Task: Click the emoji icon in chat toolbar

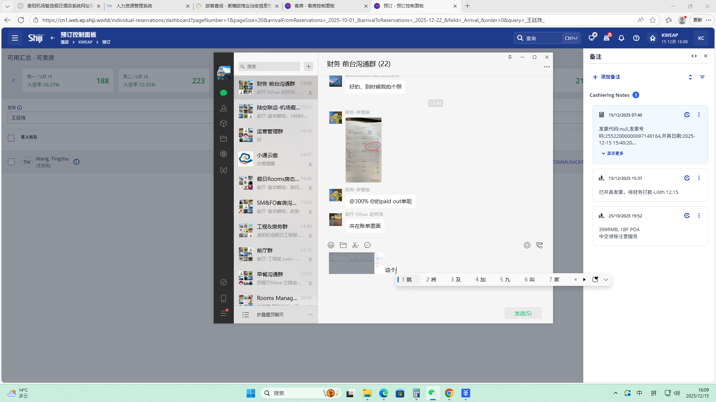Action: tap(331, 245)
